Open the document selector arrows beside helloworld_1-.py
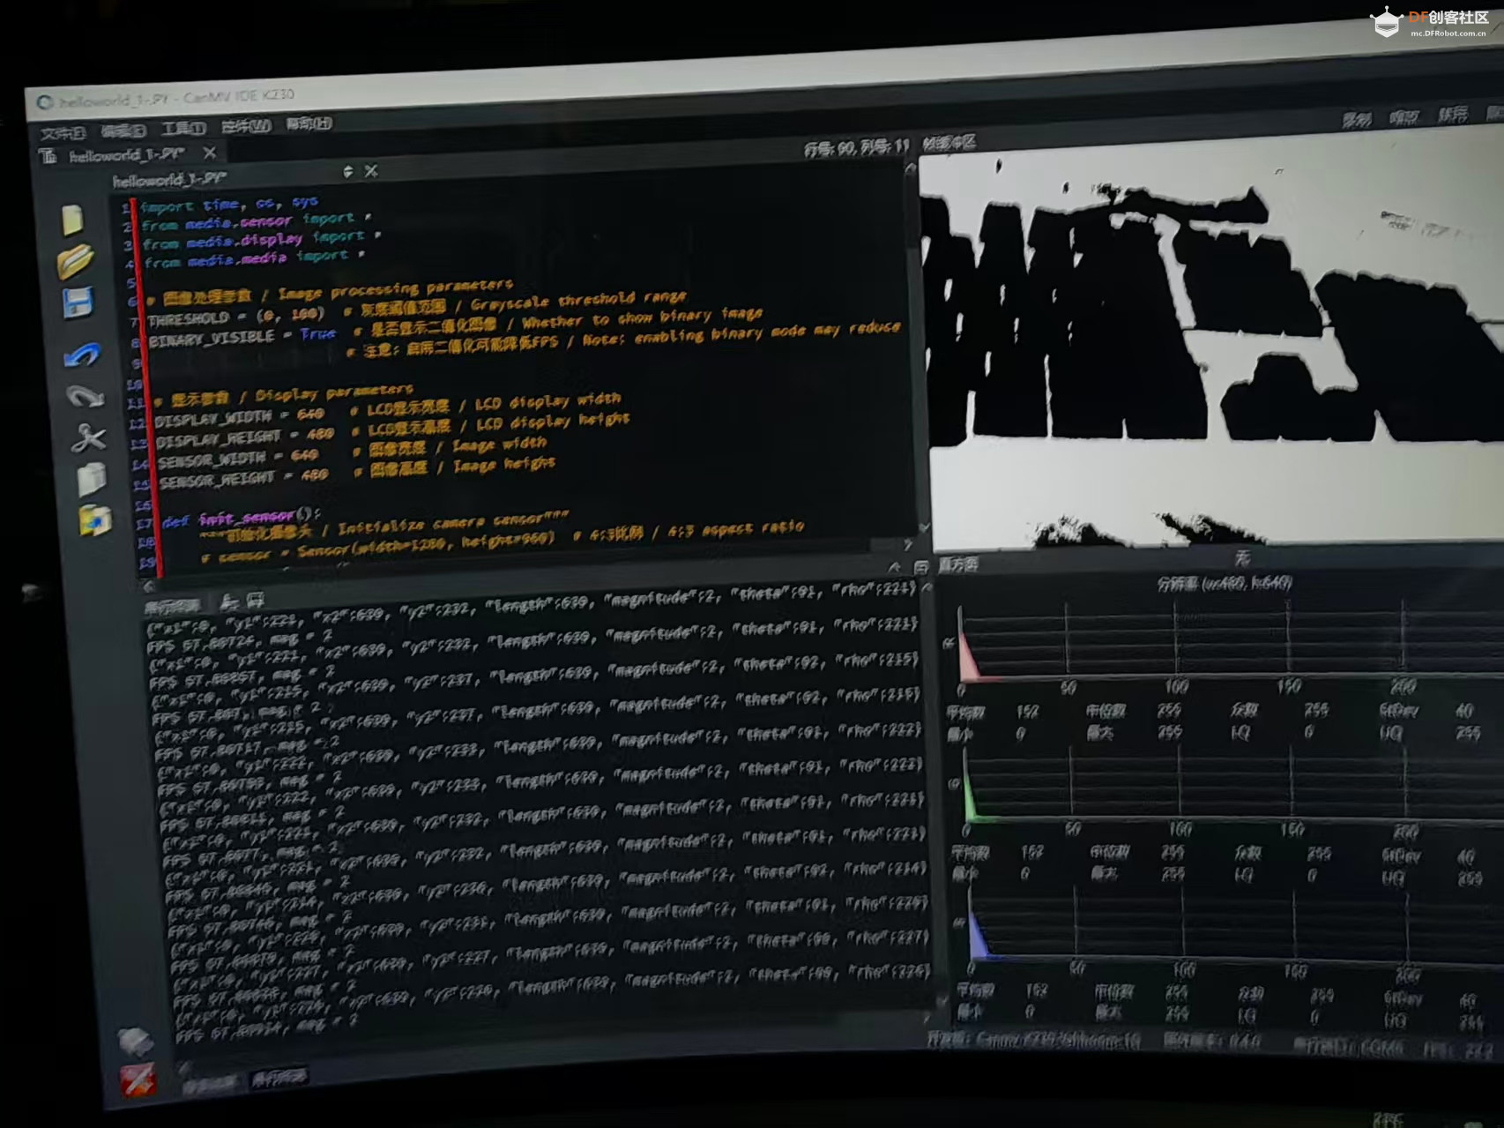Screen dimensions: 1504x1128 click(348, 171)
